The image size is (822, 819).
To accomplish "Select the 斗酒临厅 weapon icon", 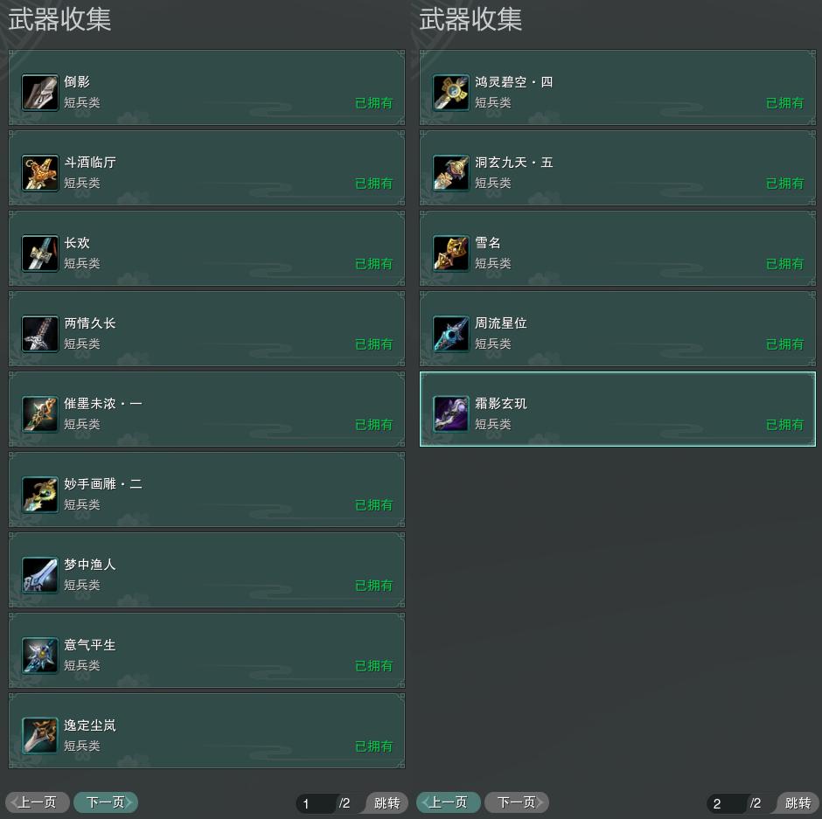I will pos(40,173).
